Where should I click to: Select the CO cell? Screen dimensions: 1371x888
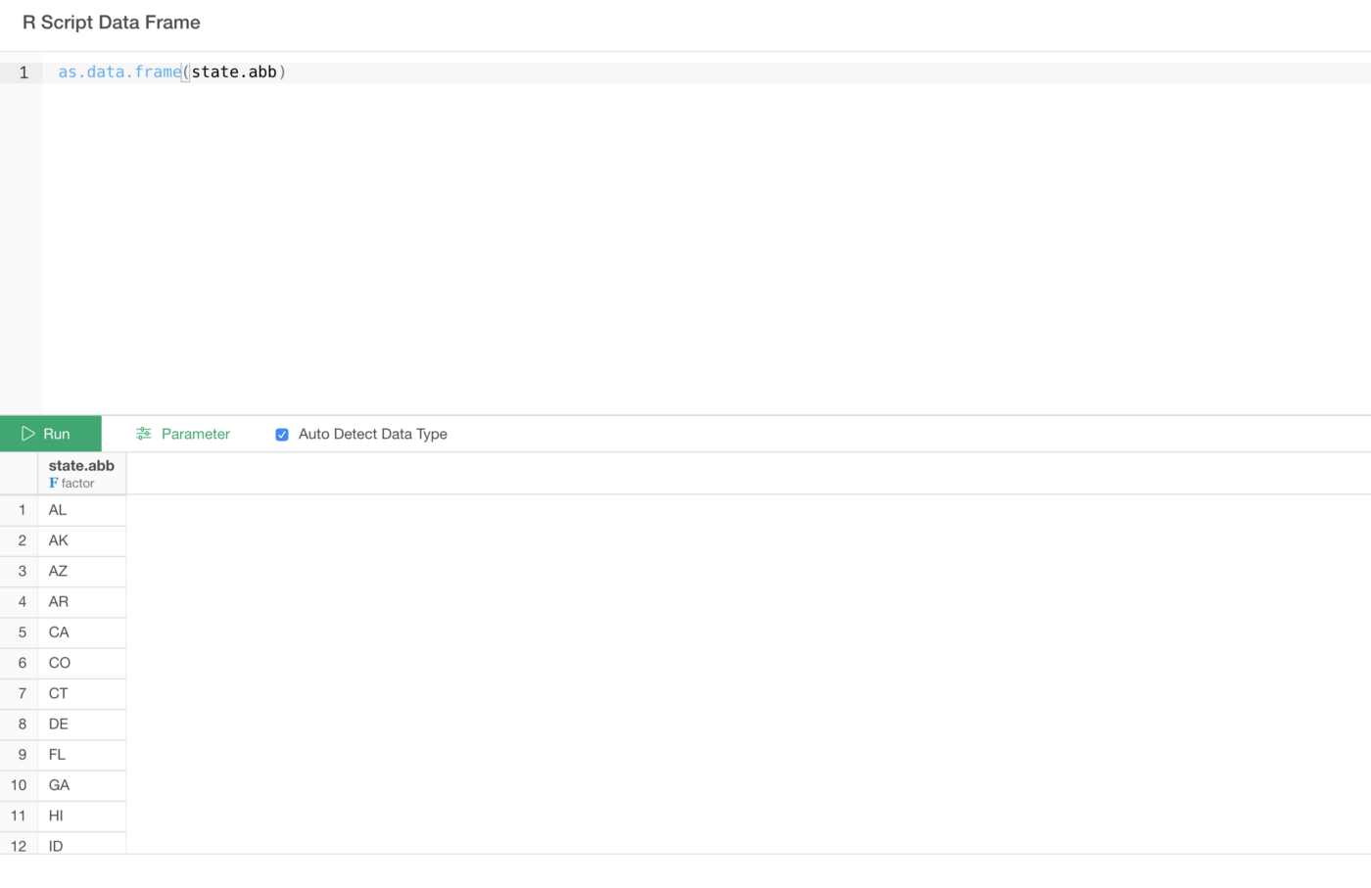tap(81, 663)
